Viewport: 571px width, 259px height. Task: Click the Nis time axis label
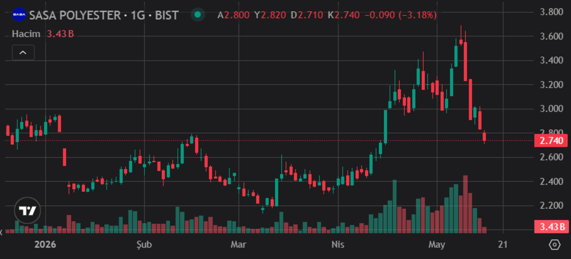[x=337, y=245]
